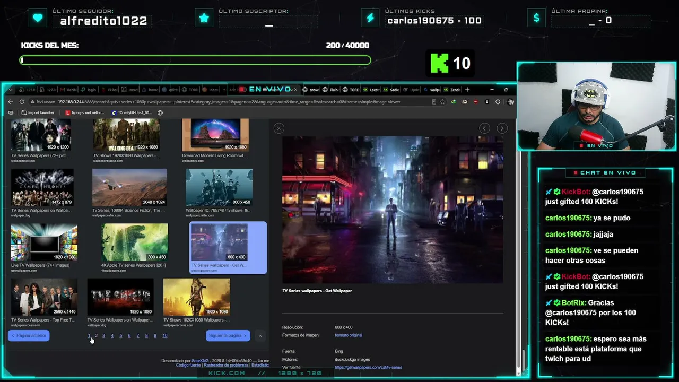Viewport: 679px width, 382px height.
Task: Click the lightning Kicks icon in overlay
Action: [x=370, y=18]
